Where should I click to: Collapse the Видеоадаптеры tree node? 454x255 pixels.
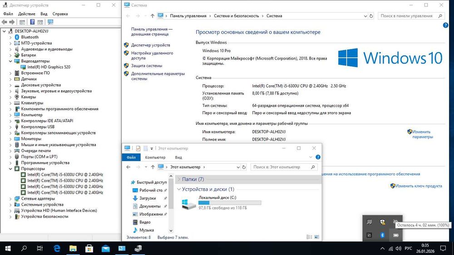point(10,61)
